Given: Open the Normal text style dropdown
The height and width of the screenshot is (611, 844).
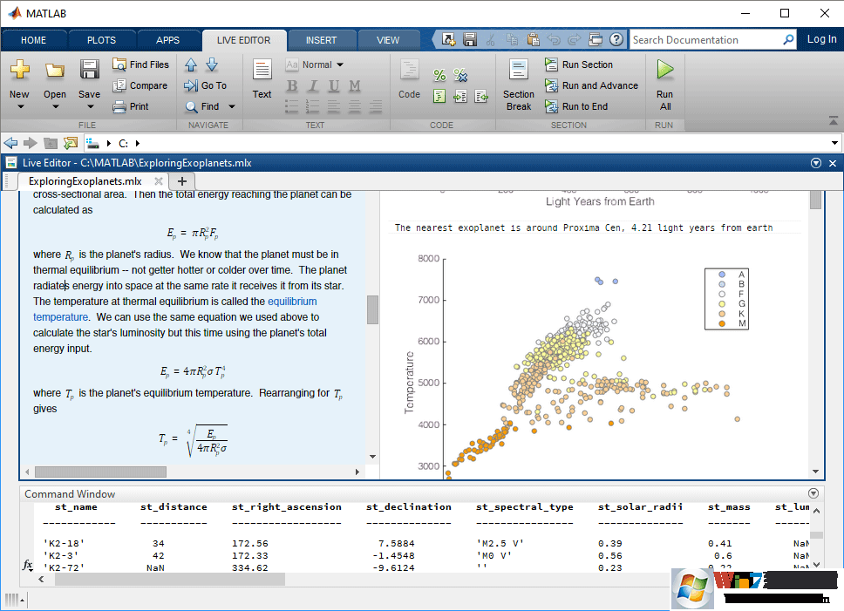Looking at the screenshot, I should (320, 64).
